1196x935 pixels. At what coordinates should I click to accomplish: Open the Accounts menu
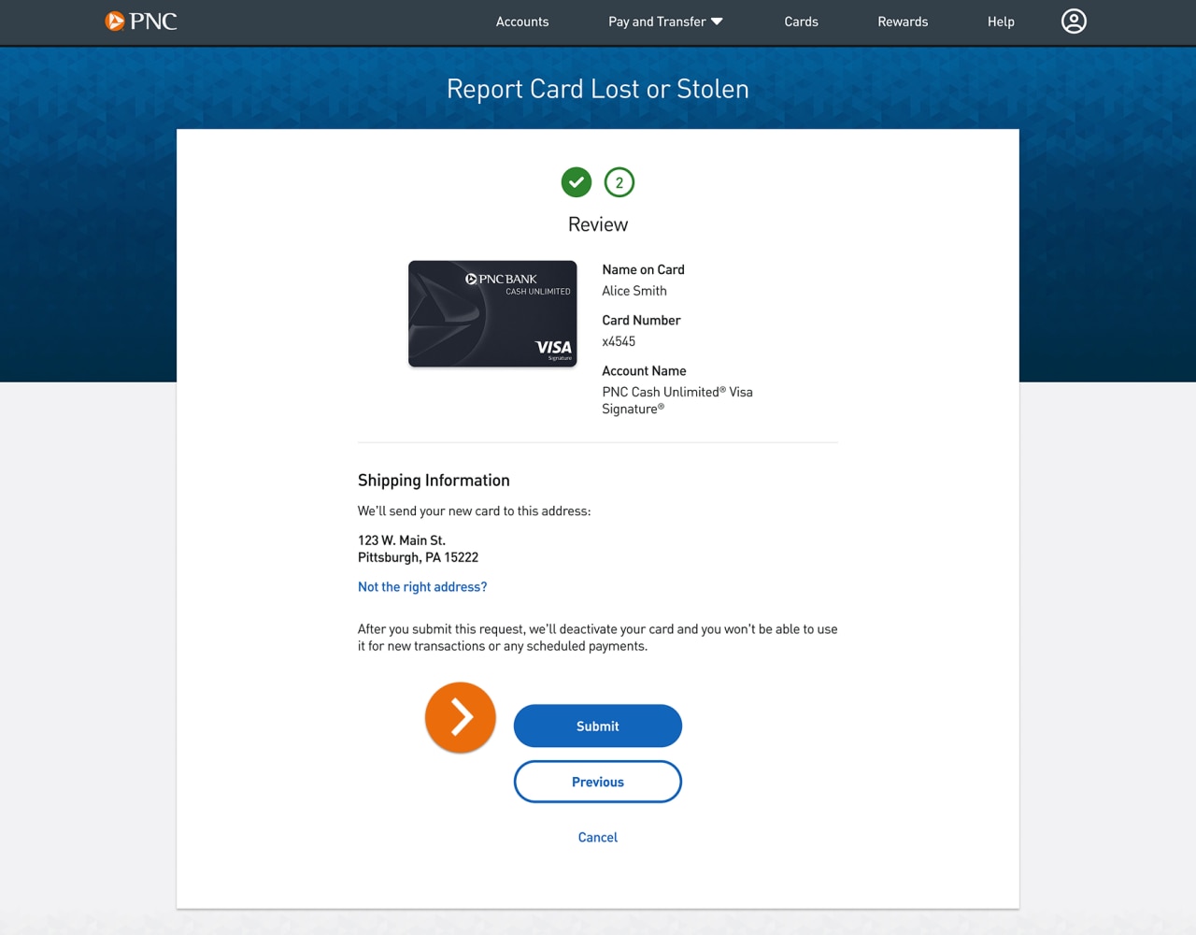pyautogui.click(x=522, y=22)
